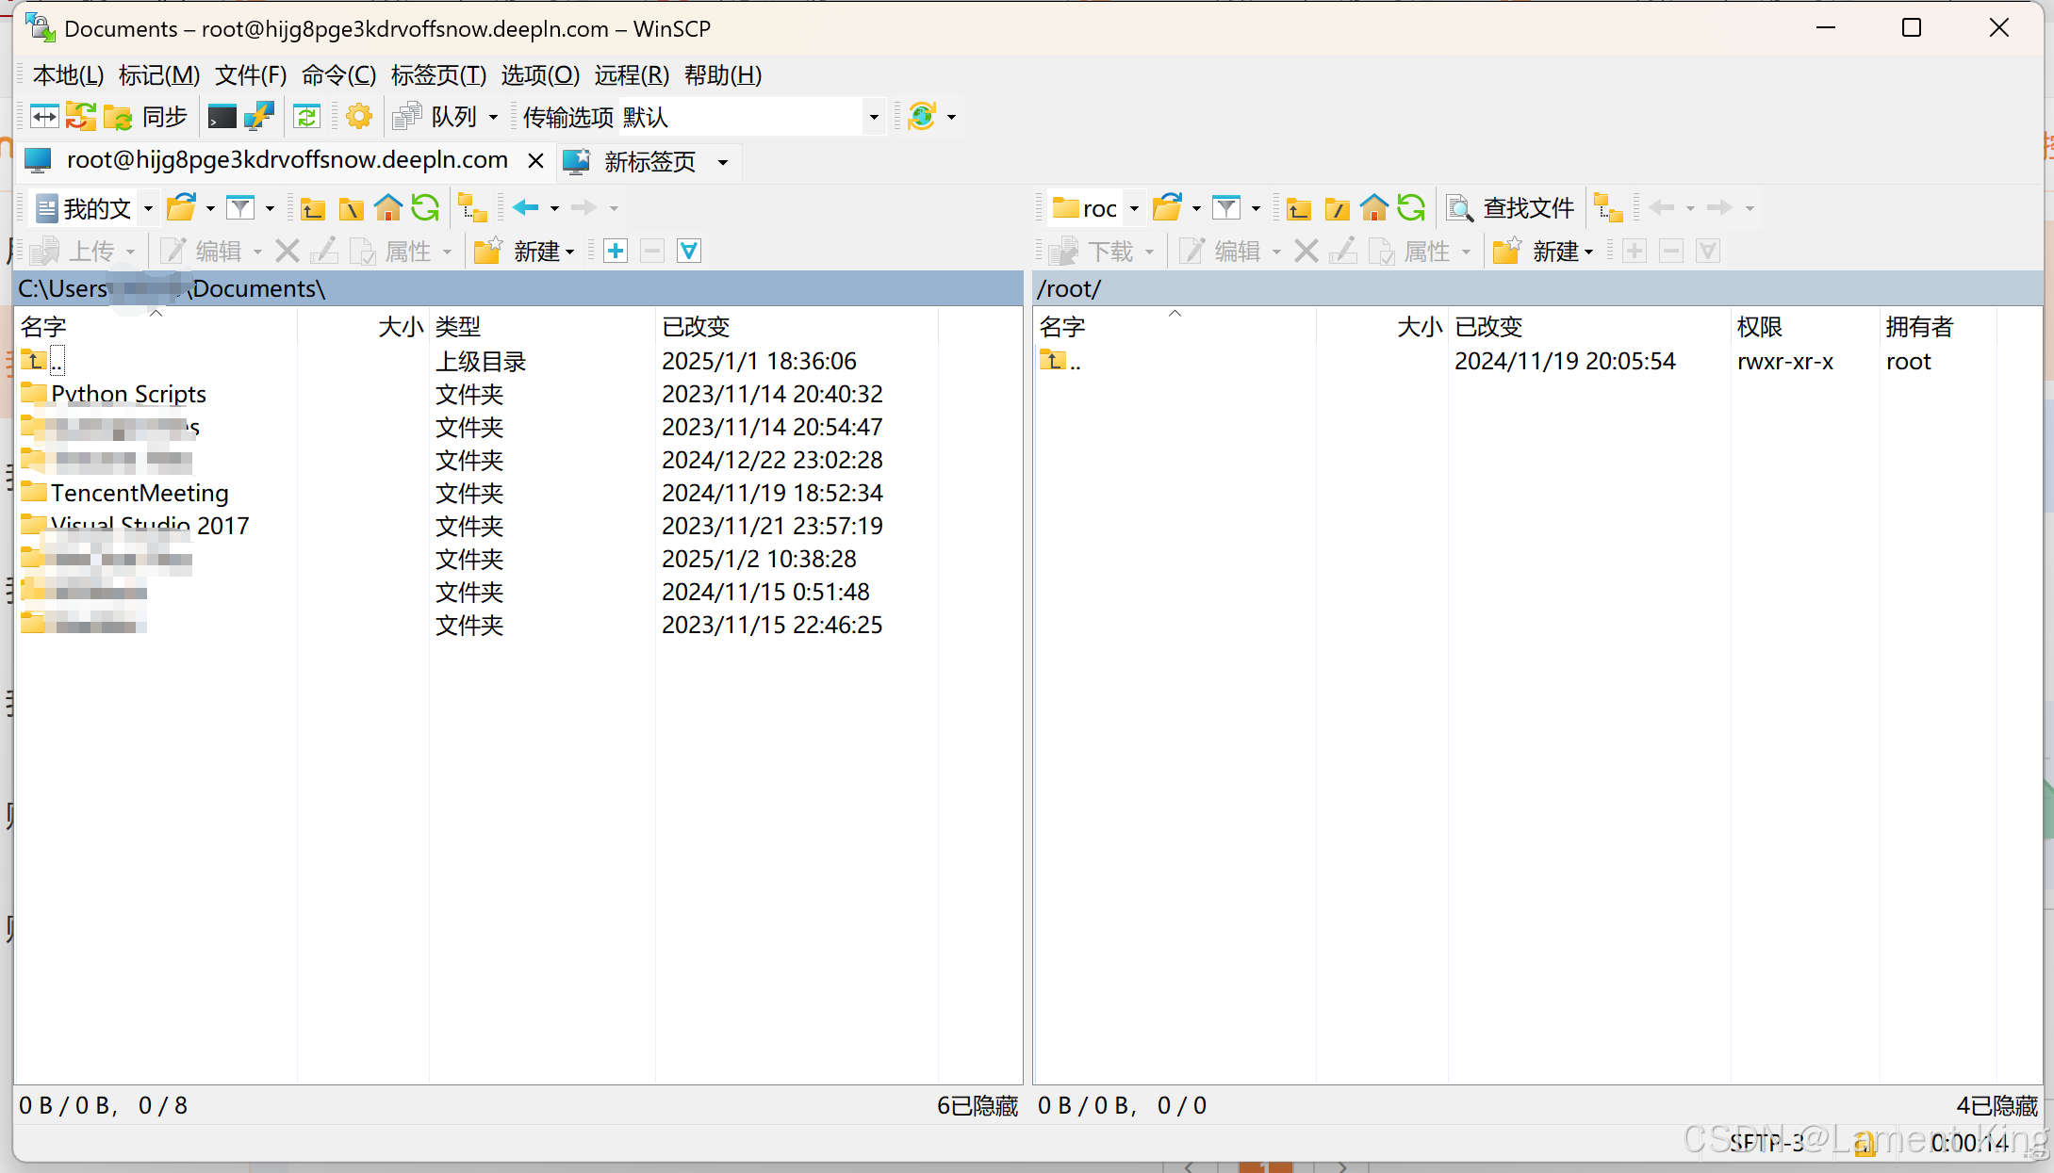Click the preferences gear icon
The height and width of the screenshot is (1173, 2054).
[x=358, y=117]
